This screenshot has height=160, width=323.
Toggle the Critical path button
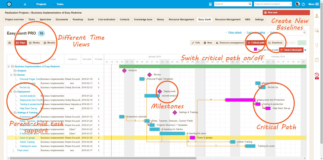pos(256,43)
